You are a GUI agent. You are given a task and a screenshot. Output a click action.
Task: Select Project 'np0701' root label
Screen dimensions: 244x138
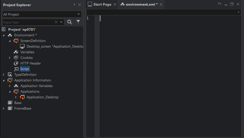click(22, 29)
